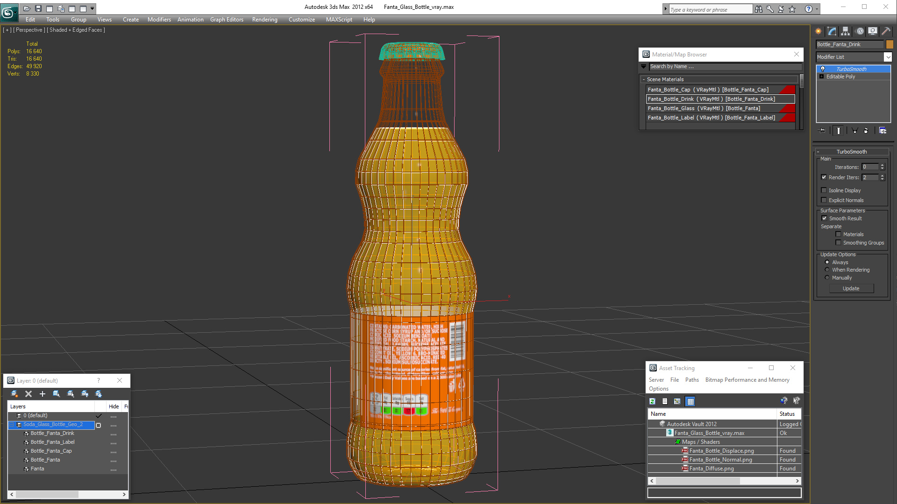The image size is (897, 504).
Task: Collapse the TurboSmooth rollout
Action: (x=818, y=152)
